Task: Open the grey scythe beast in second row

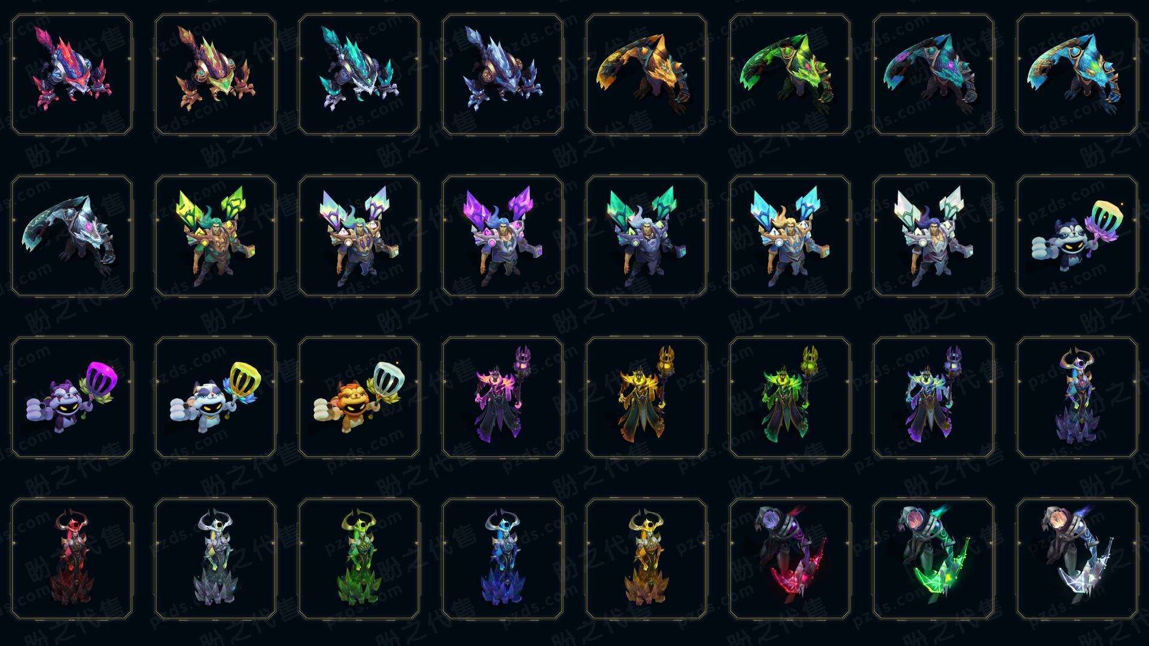Action: click(x=72, y=236)
